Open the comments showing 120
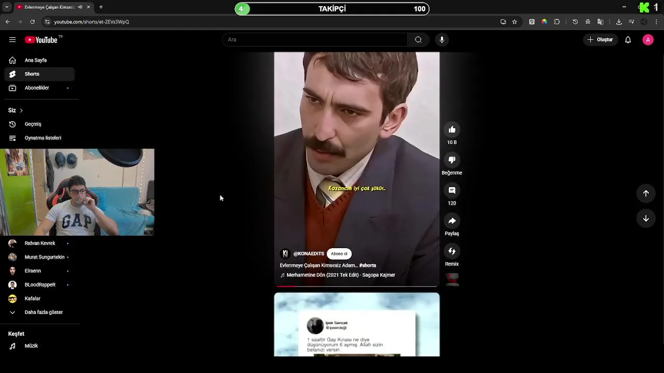This screenshot has width=664, height=373. point(452,191)
